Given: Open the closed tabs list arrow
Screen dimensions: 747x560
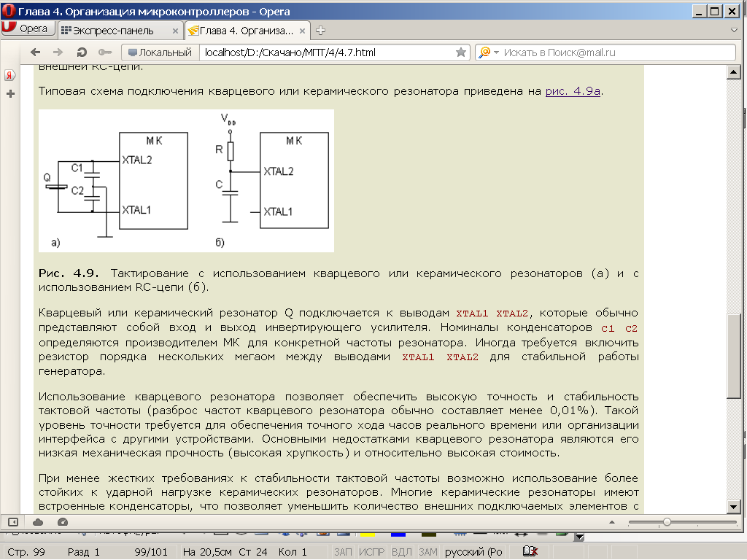Looking at the screenshot, I should pyautogui.click(x=734, y=30).
